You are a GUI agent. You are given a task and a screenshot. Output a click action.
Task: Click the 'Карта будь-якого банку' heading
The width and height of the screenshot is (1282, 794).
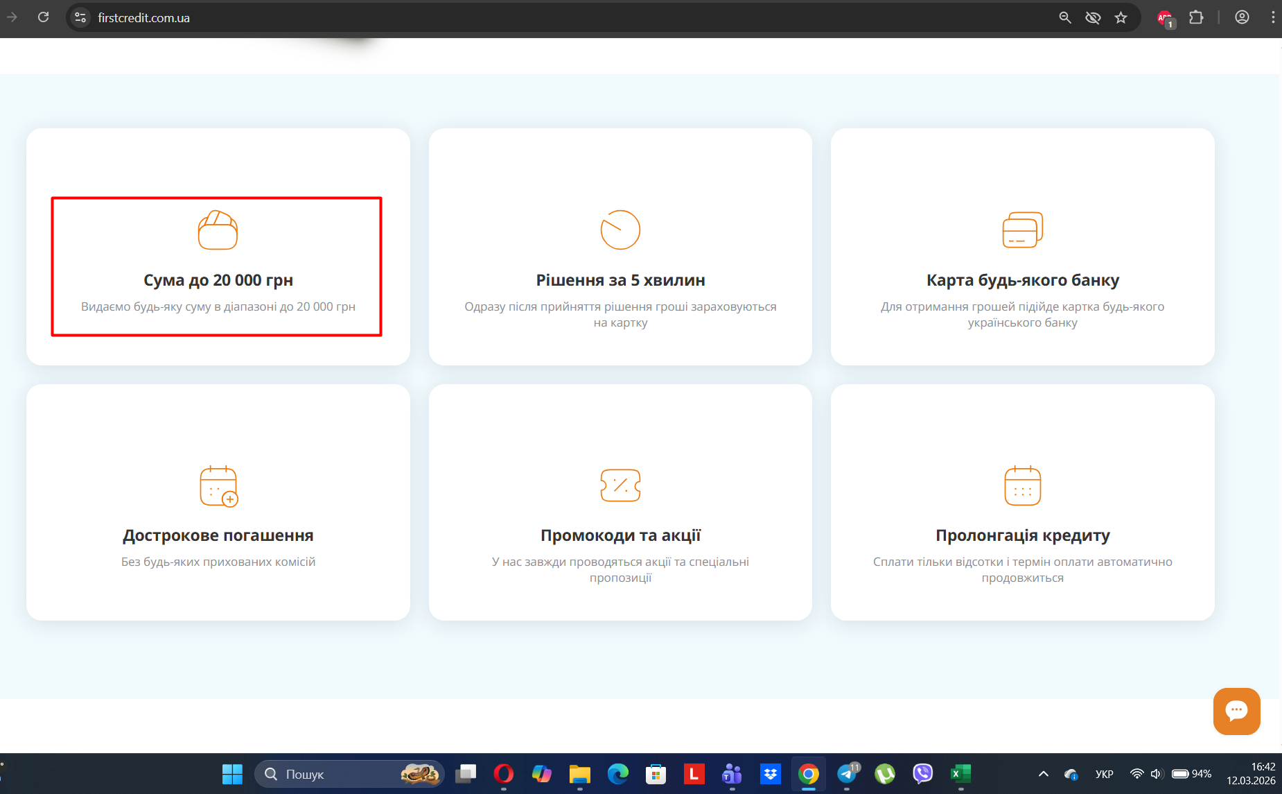(x=1023, y=280)
